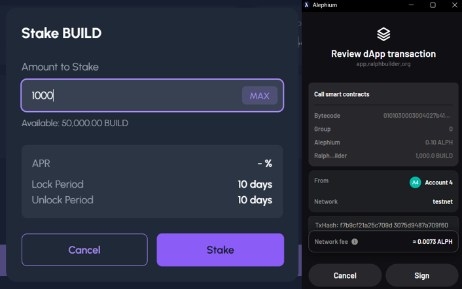Click the app.ralphbuilder.org origin text
The height and width of the screenshot is (289, 462).
[x=383, y=65]
